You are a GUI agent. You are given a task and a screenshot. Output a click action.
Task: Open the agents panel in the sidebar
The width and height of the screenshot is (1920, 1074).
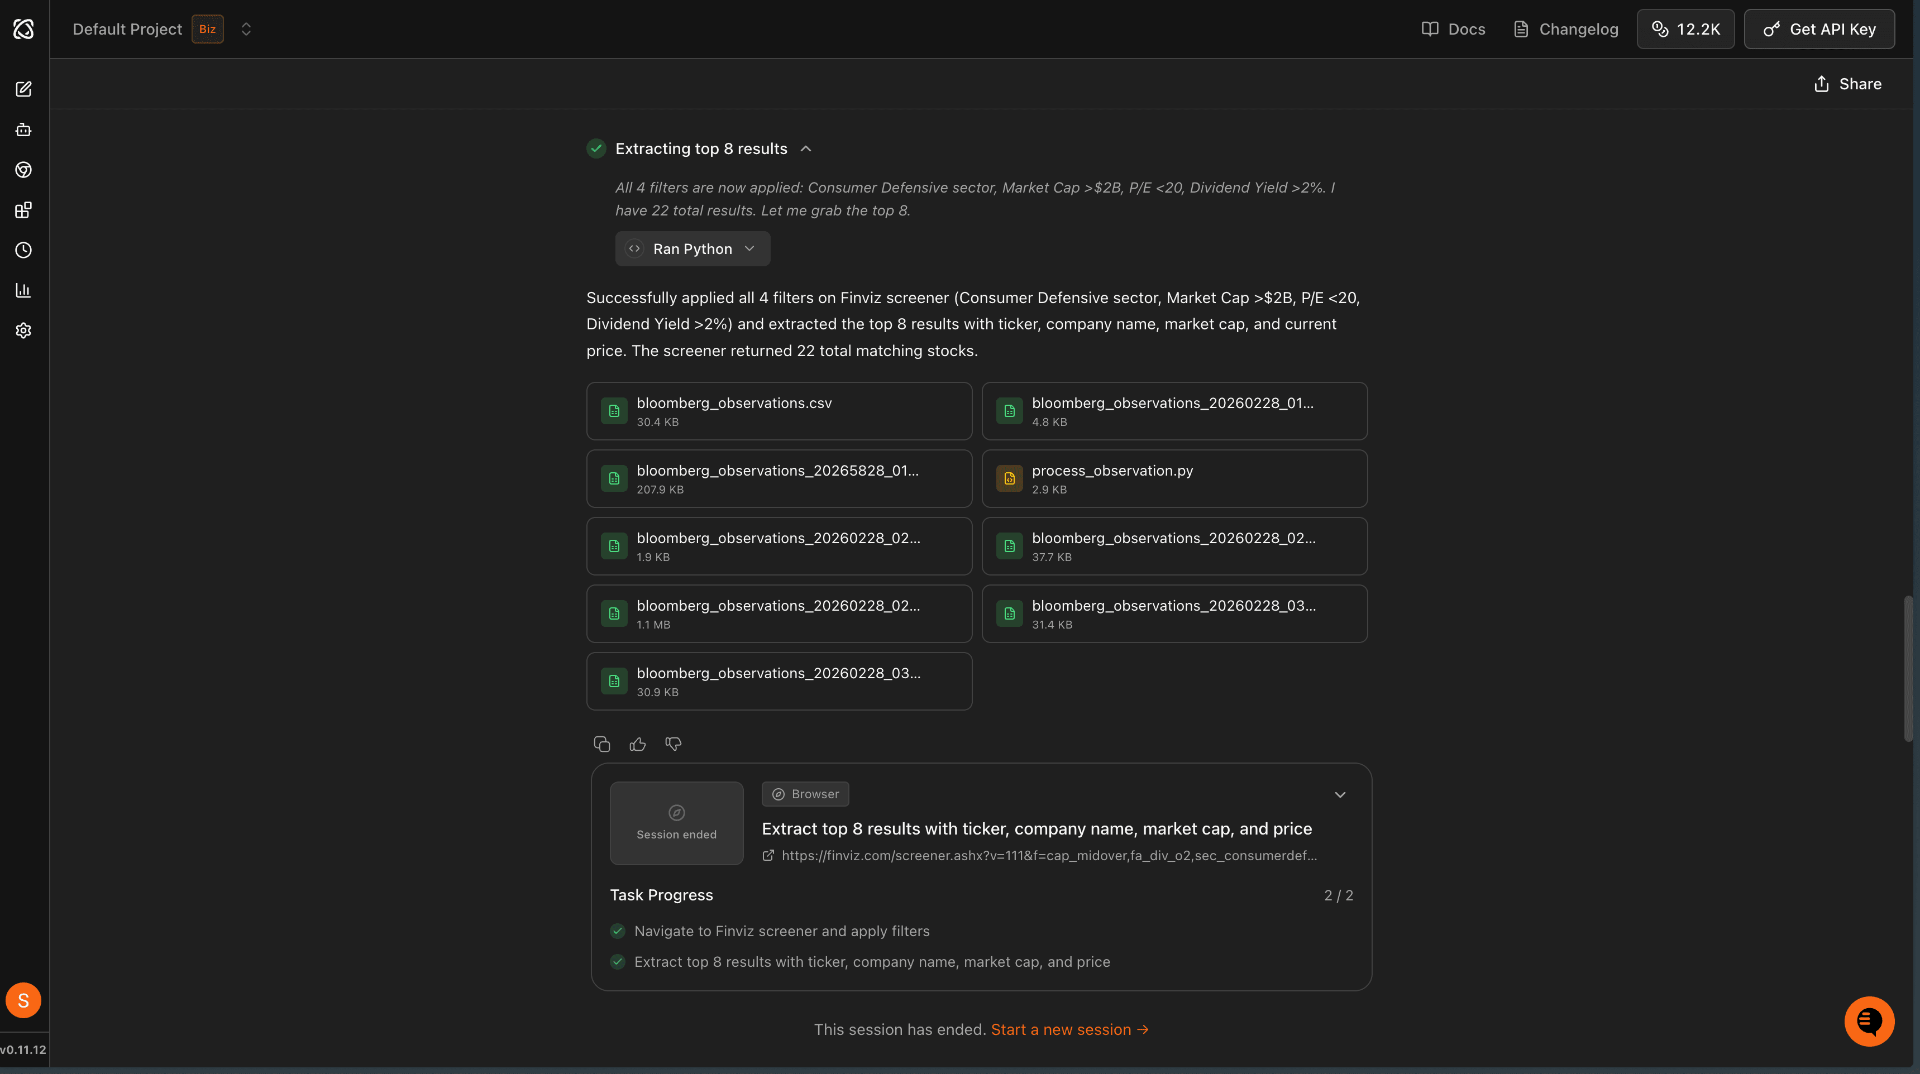(24, 129)
